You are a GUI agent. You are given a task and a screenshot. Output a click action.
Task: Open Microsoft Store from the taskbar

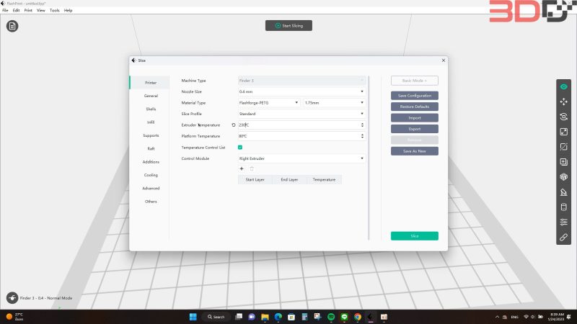pos(291,317)
